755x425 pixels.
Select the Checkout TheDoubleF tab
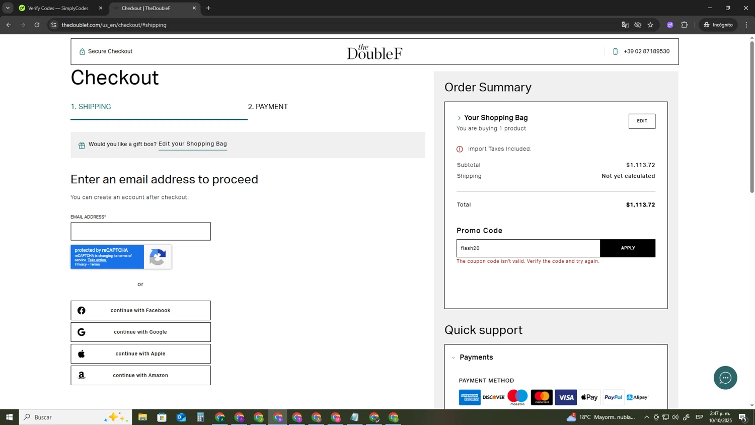[x=154, y=8]
